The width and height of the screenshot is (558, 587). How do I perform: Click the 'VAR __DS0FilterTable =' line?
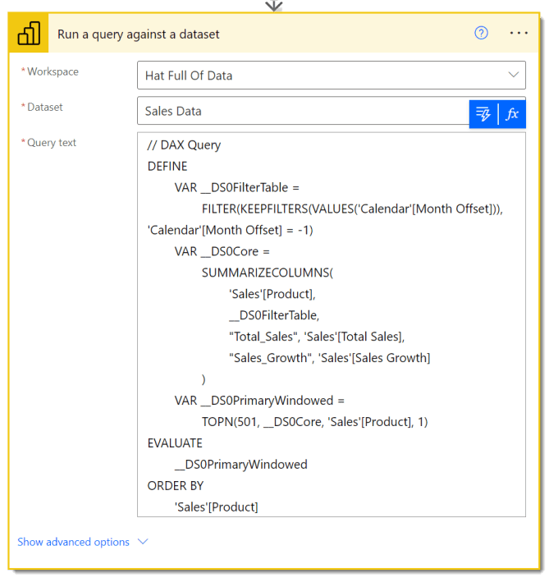[236, 187]
